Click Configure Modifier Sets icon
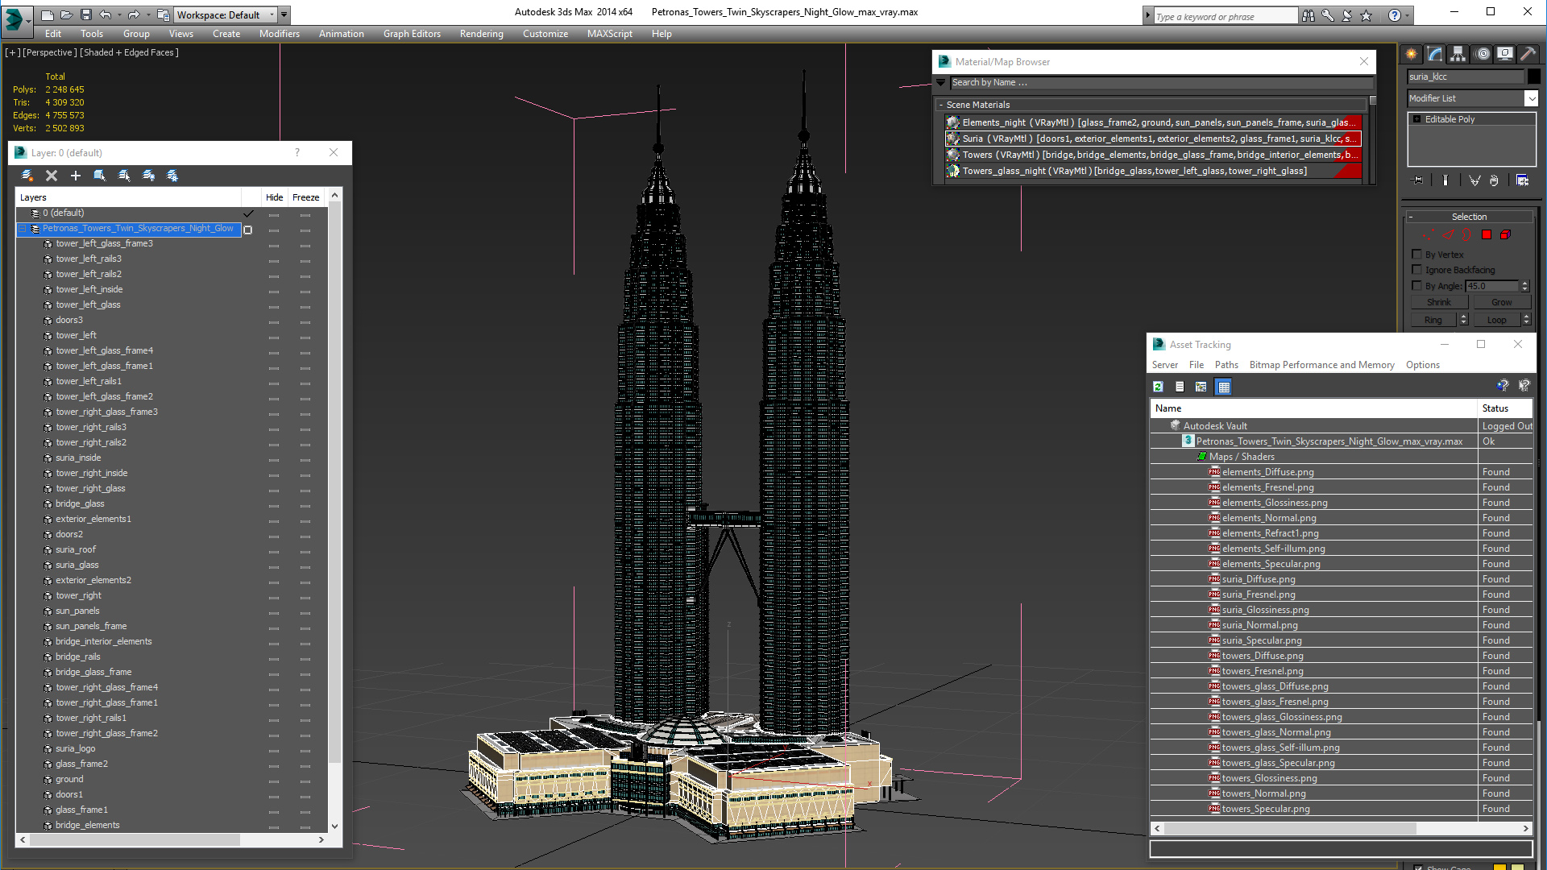This screenshot has height=870, width=1547. (x=1522, y=180)
